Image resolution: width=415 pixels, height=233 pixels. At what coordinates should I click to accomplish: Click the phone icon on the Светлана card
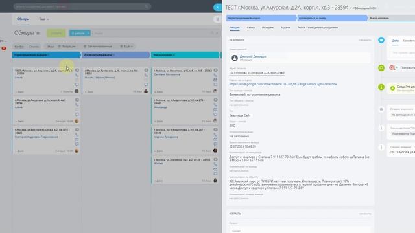pyautogui.click(x=215, y=75)
